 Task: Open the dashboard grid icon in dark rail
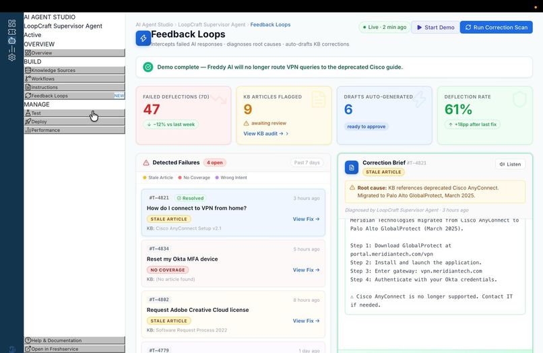11,23
